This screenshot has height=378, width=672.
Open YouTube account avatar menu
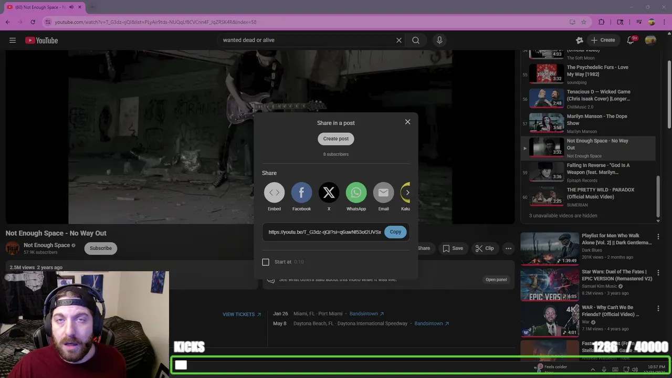click(x=650, y=40)
